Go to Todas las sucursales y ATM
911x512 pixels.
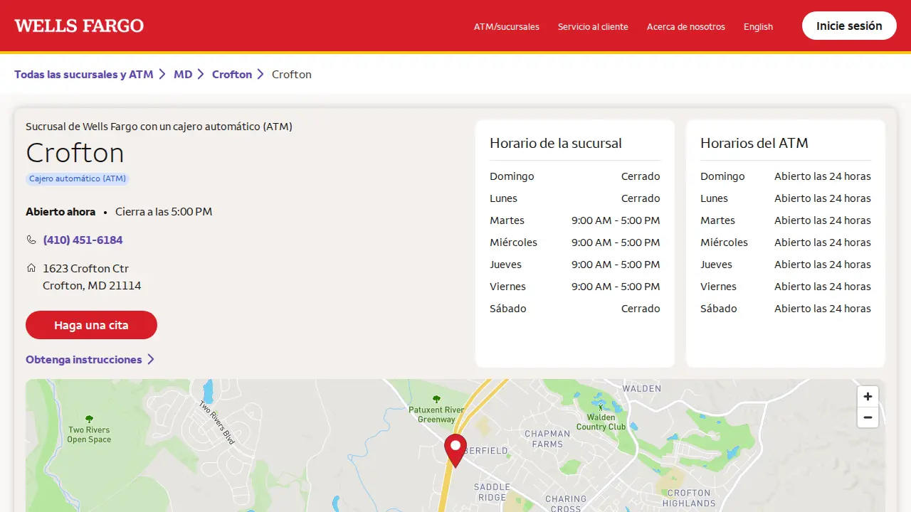coord(84,74)
